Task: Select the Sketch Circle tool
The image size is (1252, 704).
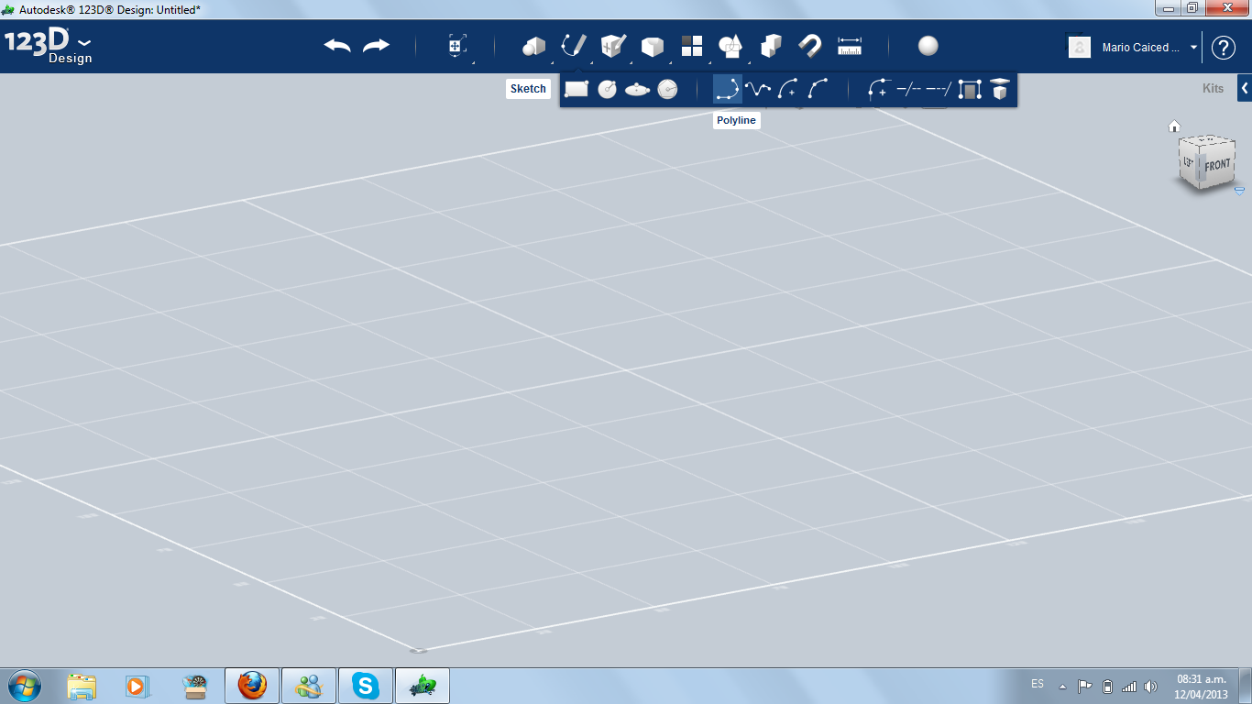Action: [x=607, y=89]
